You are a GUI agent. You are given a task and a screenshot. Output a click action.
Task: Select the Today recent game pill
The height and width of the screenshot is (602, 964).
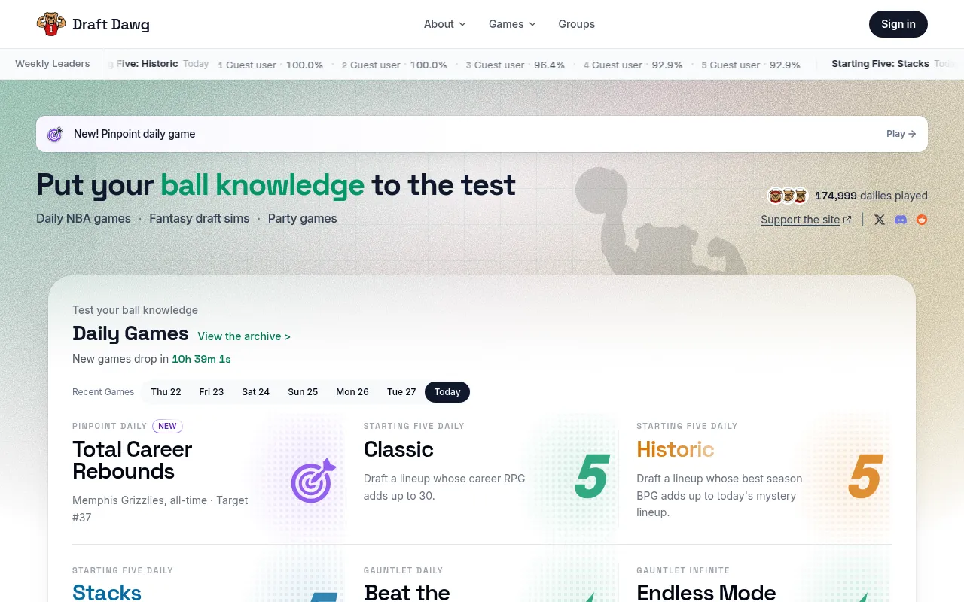click(447, 392)
